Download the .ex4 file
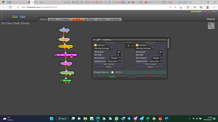The width and height of the screenshot is (218, 122). (x=23, y=17)
